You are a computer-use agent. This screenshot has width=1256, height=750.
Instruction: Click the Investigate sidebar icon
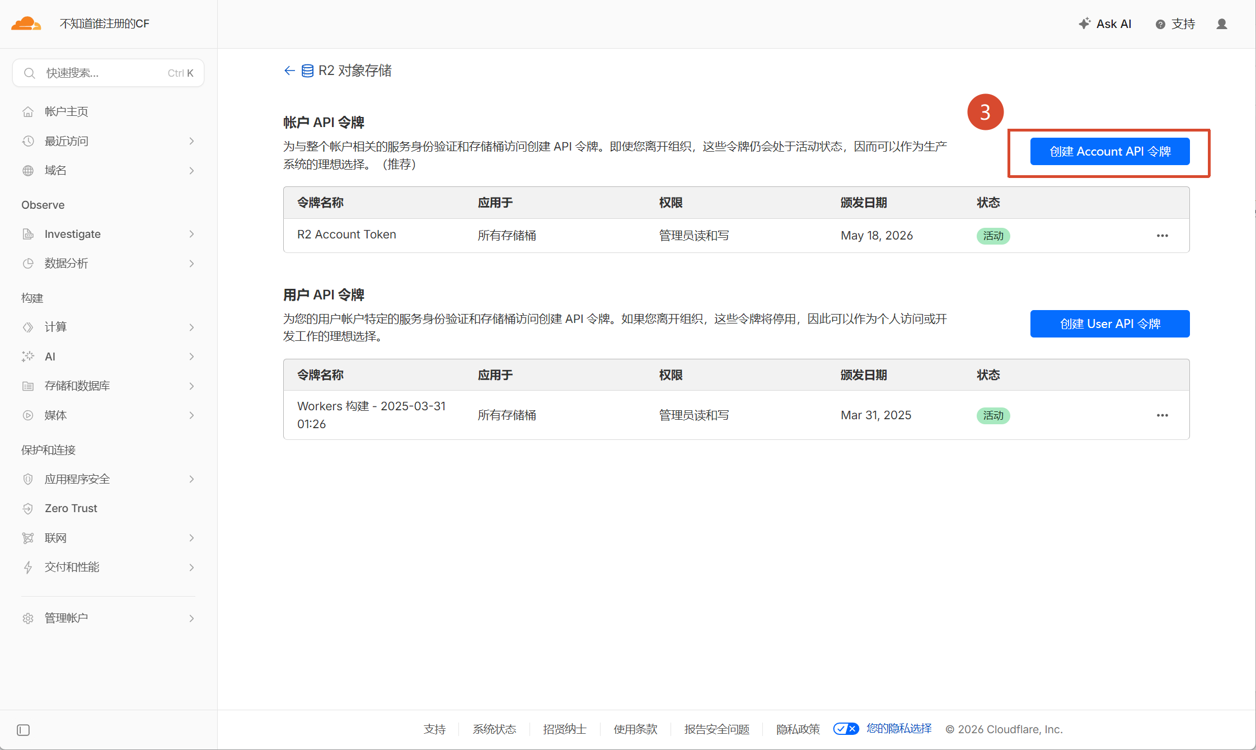point(28,234)
